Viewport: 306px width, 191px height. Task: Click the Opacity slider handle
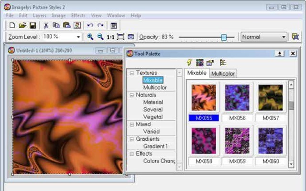(224, 37)
